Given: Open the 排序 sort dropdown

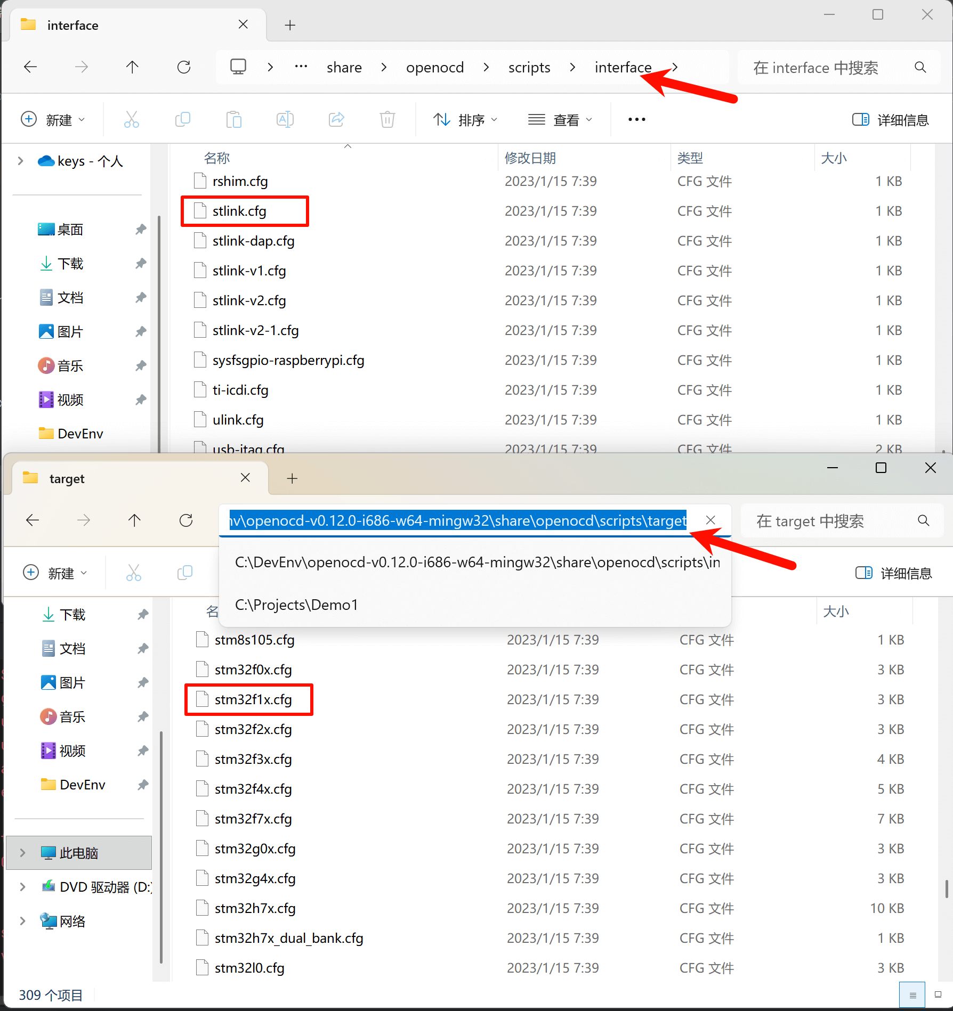Looking at the screenshot, I should tap(466, 119).
